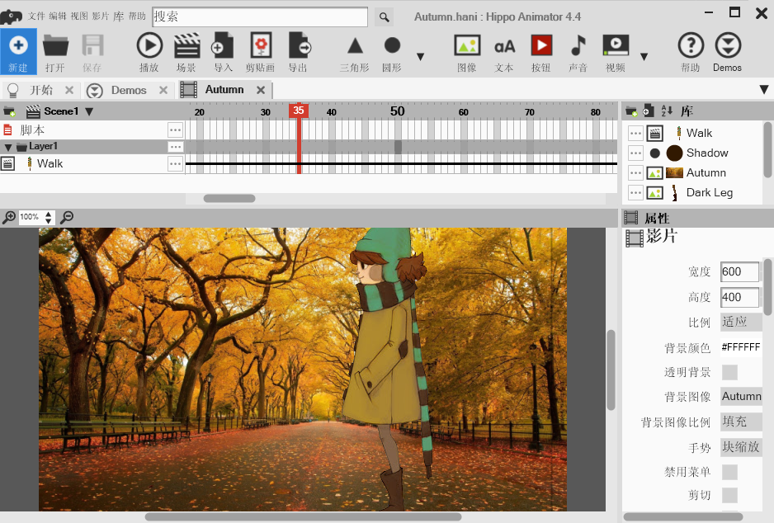
Task: Click the background color #FFFFFF value
Action: tap(740, 347)
